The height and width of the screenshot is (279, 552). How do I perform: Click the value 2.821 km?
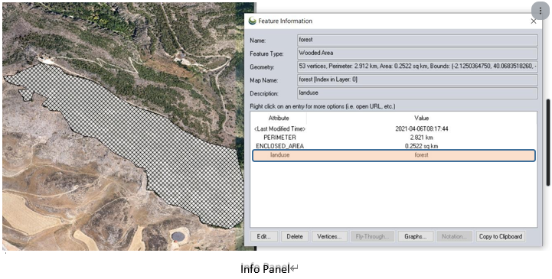point(421,138)
